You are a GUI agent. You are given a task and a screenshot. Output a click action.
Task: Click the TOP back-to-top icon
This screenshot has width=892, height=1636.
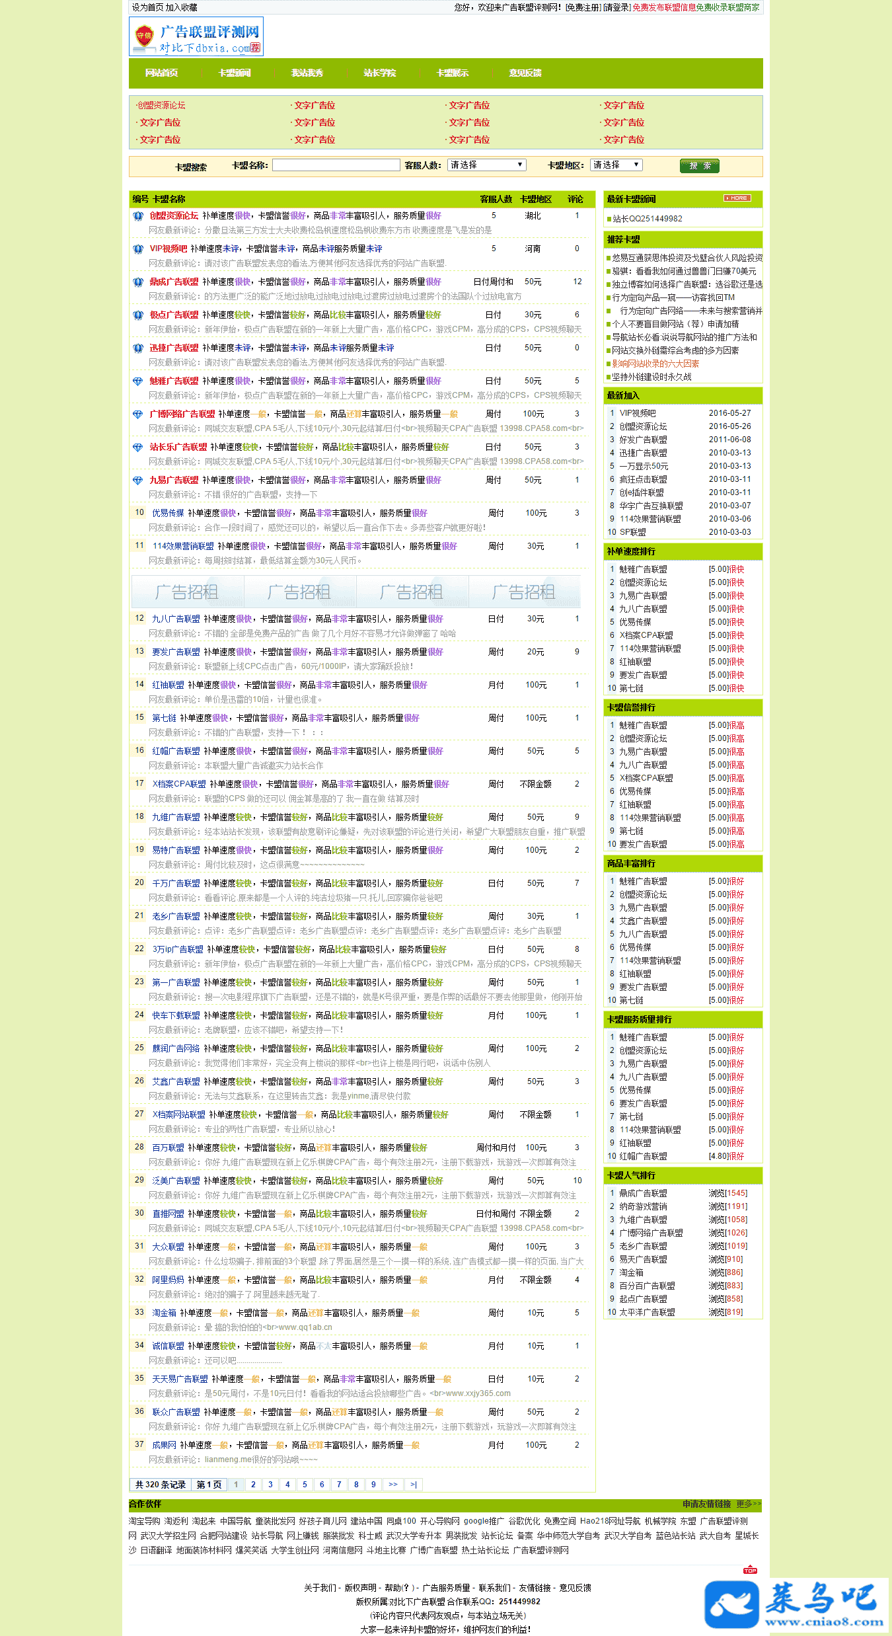point(750,1570)
